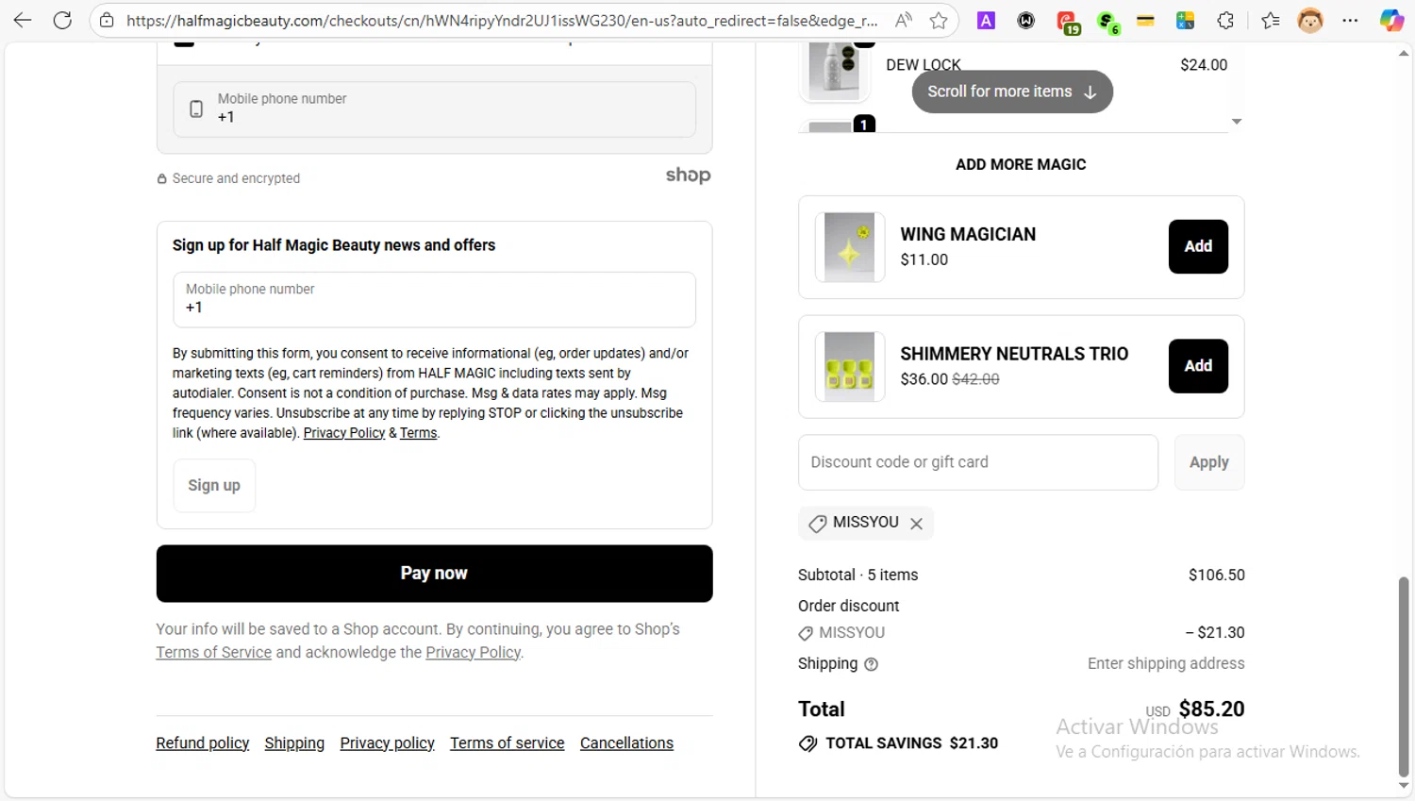1415x801 pixels.
Task: Click the browser address bar URL
Action: click(501, 20)
